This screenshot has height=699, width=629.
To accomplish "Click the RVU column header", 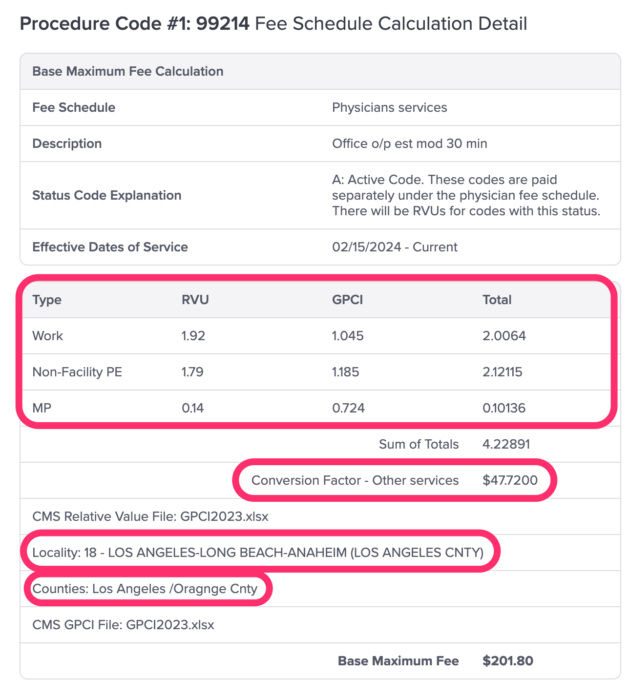I will (195, 300).
